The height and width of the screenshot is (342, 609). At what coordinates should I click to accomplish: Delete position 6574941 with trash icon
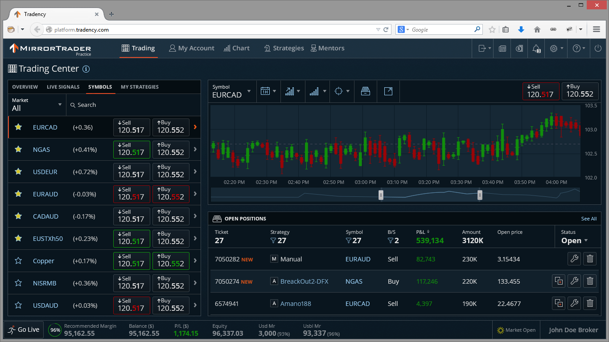click(x=590, y=303)
